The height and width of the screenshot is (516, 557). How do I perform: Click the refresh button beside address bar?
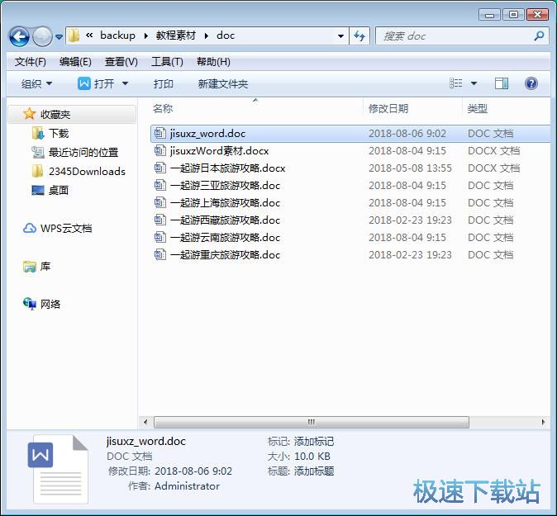click(x=359, y=36)
